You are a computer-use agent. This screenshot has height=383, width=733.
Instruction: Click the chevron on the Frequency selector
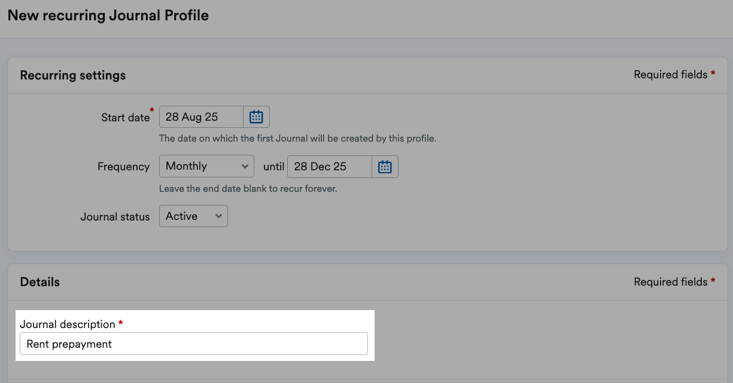pos(244,166)
